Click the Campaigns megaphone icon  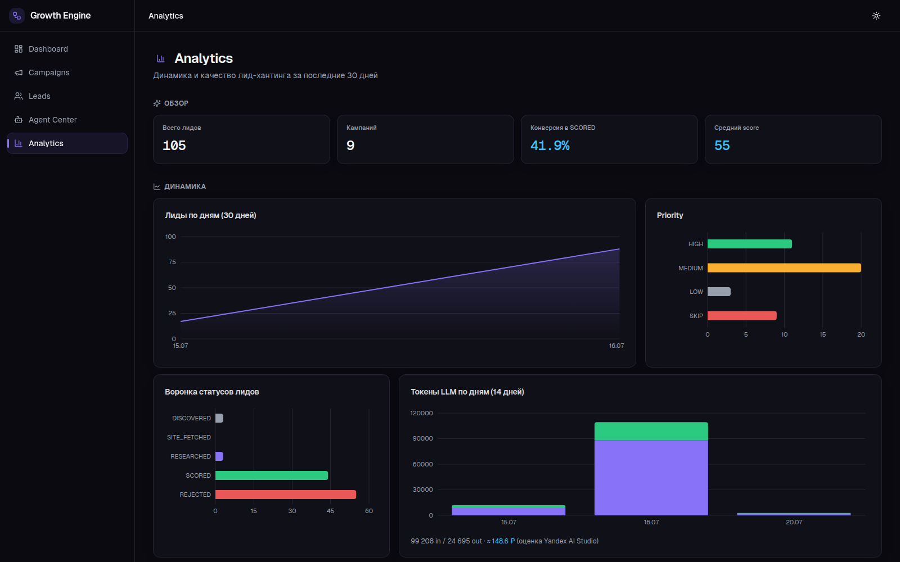click(19, 72)
